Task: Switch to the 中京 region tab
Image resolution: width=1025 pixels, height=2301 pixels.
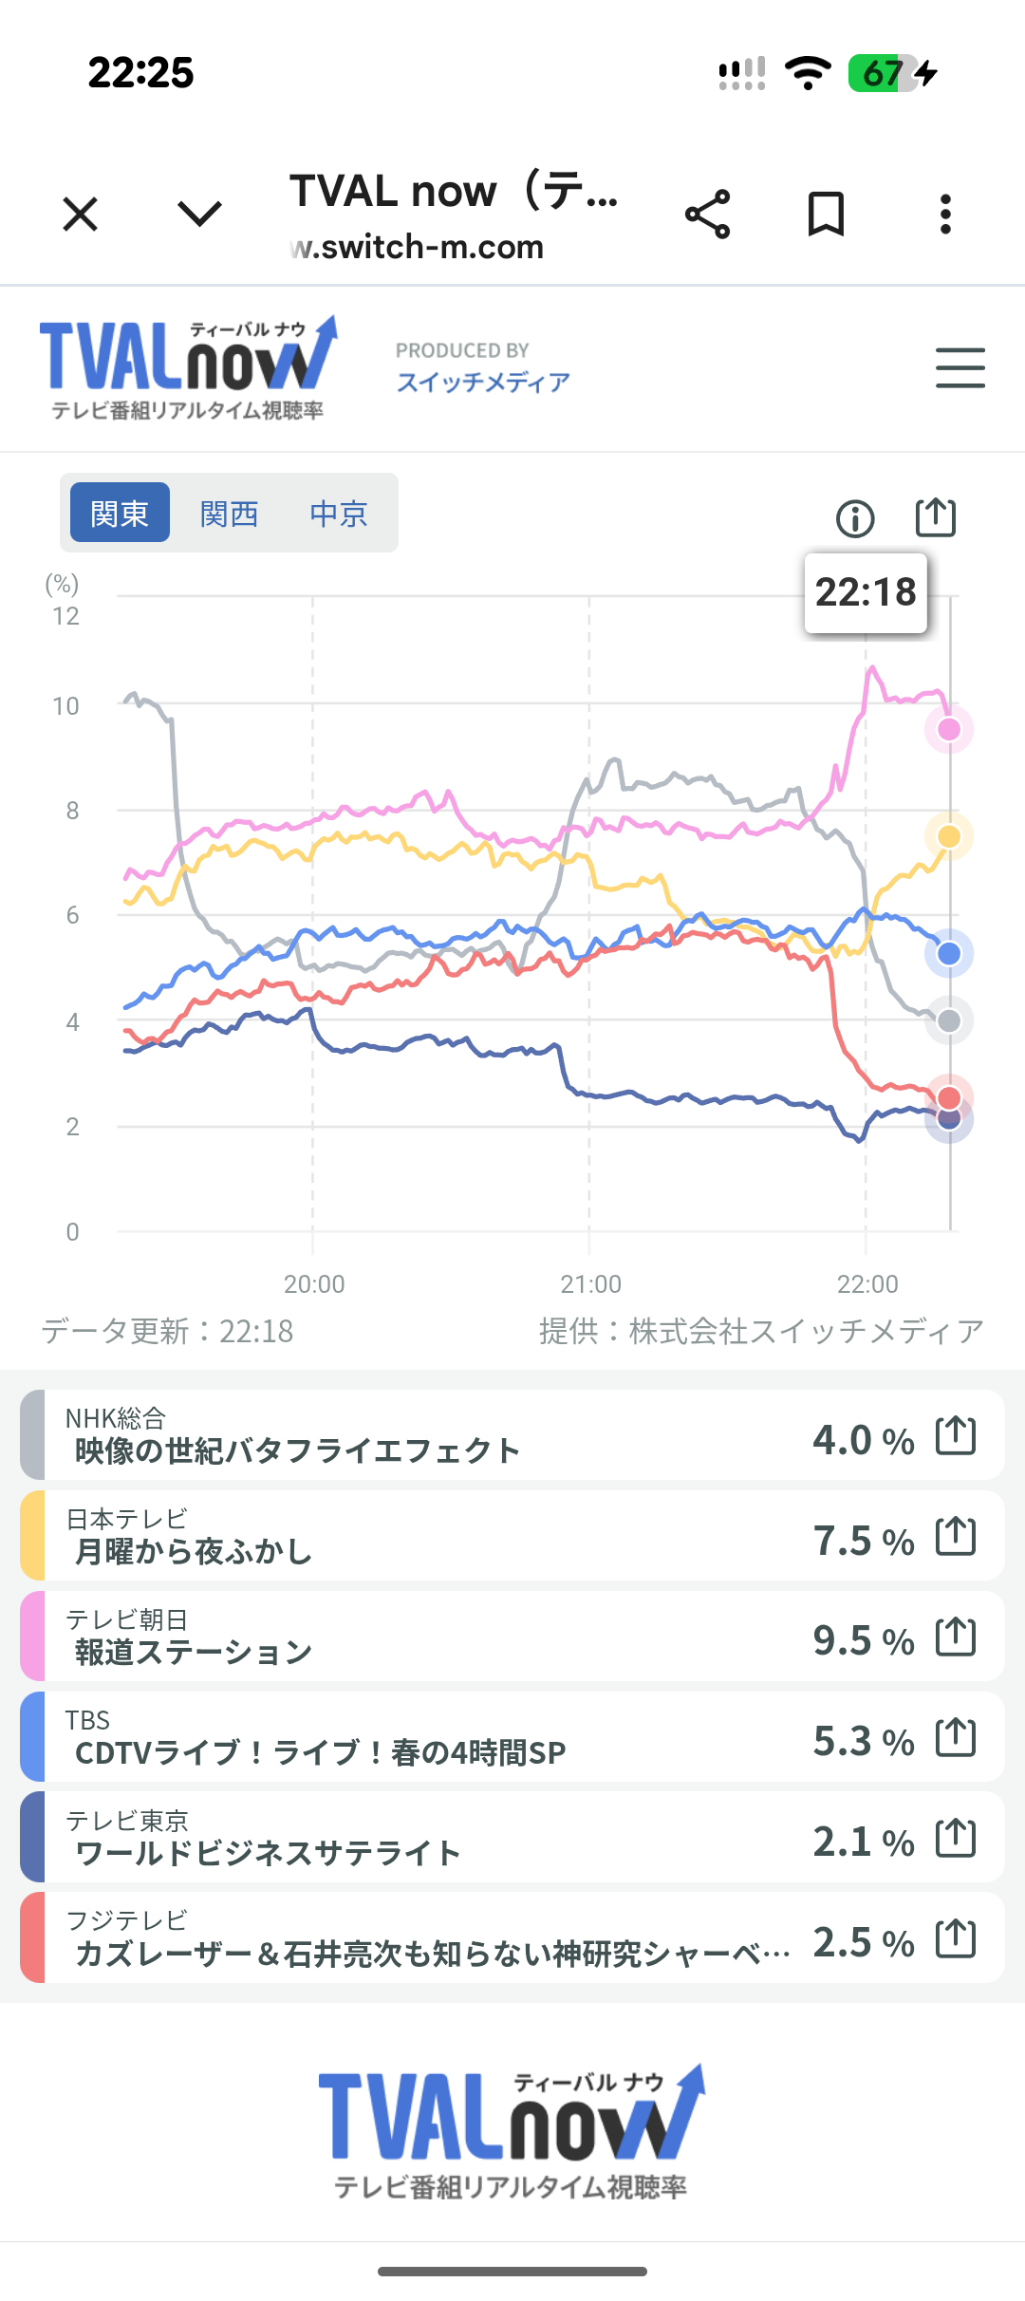Action: pyautogui.click(x=338, y=513)
